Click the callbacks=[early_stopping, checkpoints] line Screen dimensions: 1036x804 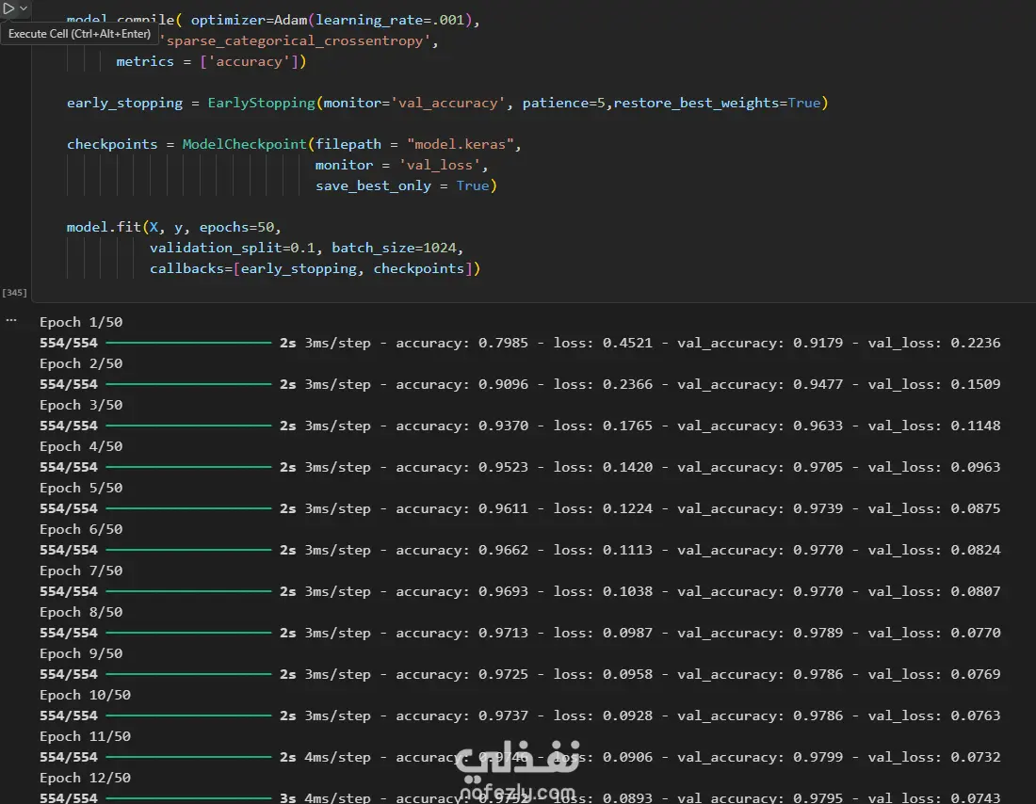315,269
